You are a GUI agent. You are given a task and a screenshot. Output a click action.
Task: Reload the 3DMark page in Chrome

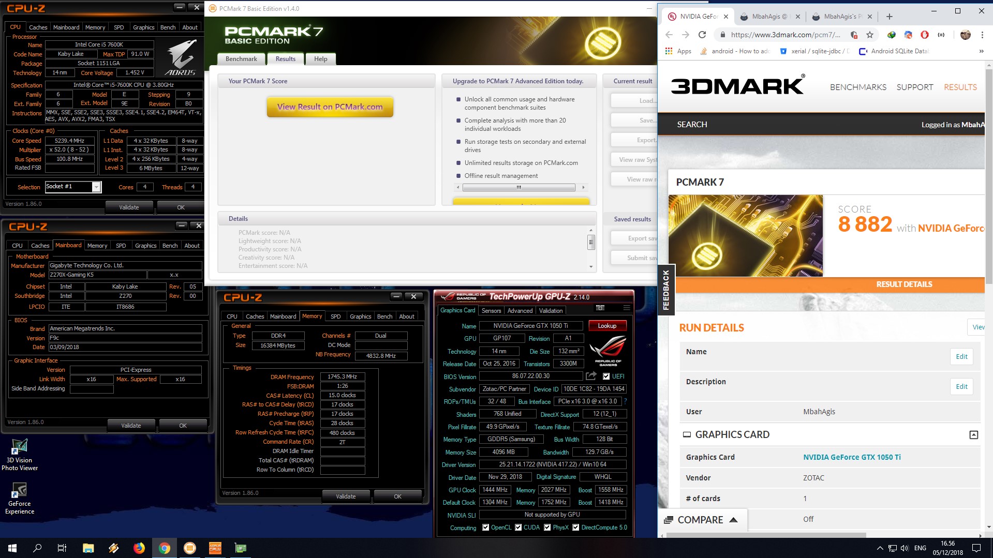(702, 35)
